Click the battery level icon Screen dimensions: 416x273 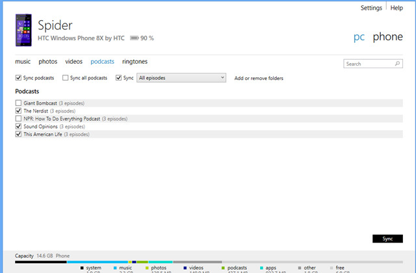(135, 38)
